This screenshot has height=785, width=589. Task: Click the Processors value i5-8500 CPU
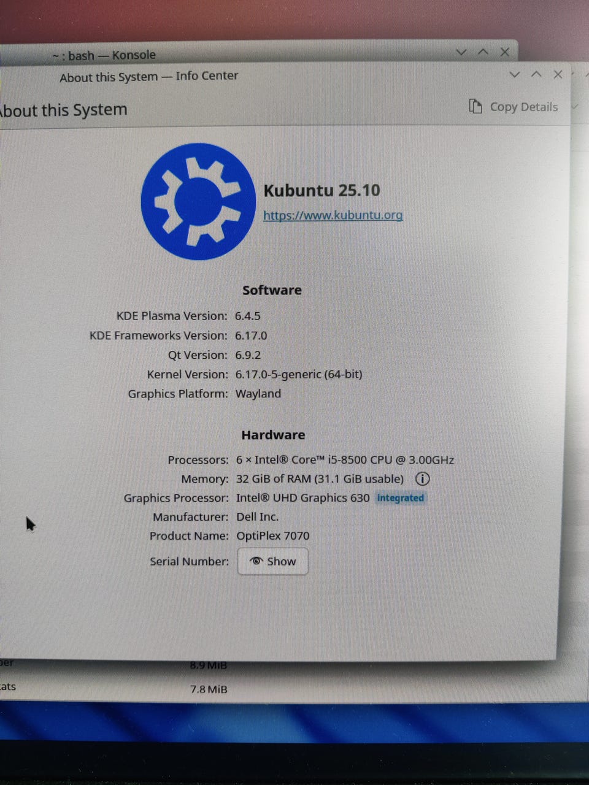pyautogui.click(x=345, y=460)
